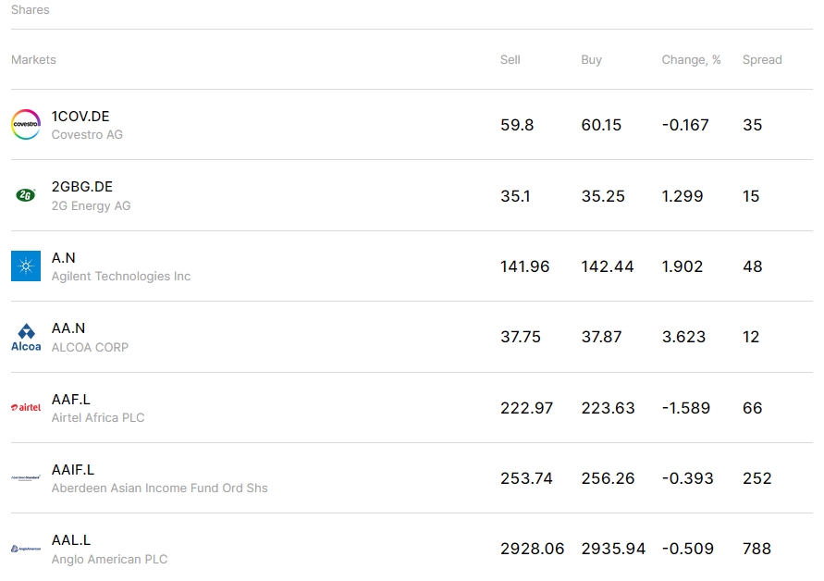Click the Spread column header
The height and width of the screenshot is (581, 824).
762,59
